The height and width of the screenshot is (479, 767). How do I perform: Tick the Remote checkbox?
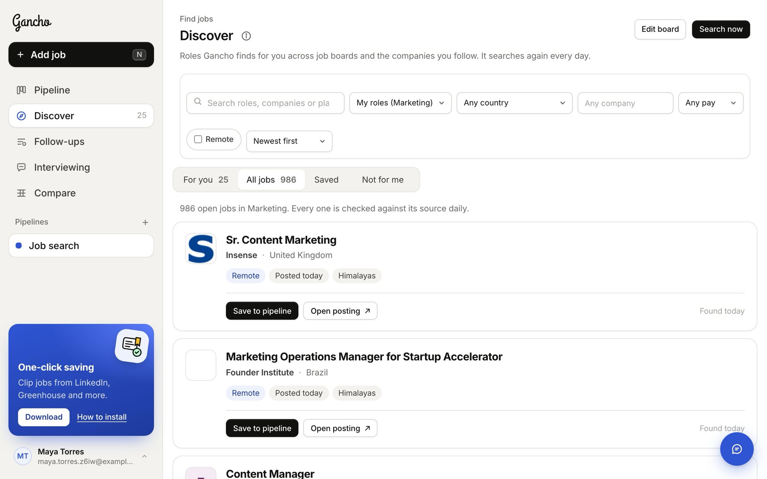[x=198, y=139]
